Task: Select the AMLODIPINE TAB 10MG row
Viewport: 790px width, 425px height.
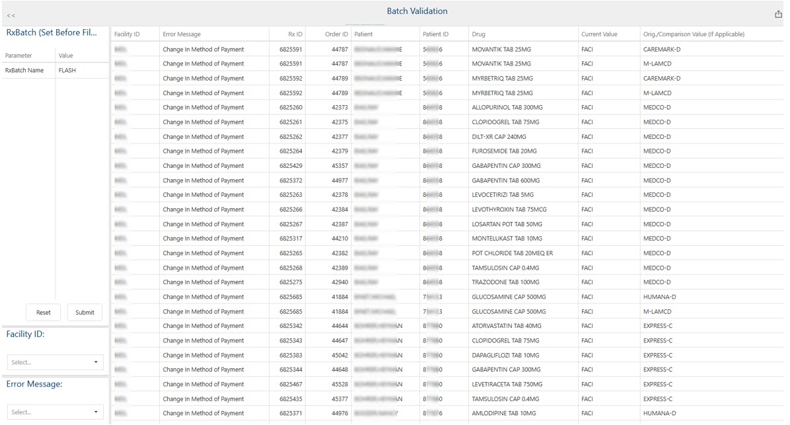Action: [x=503, y=413]
